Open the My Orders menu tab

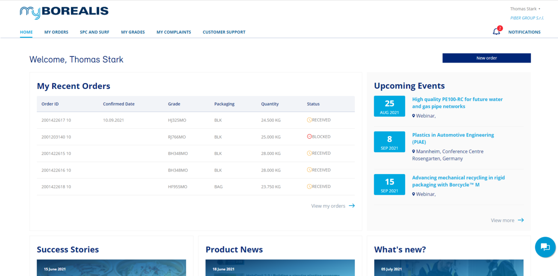coord(56,32)
